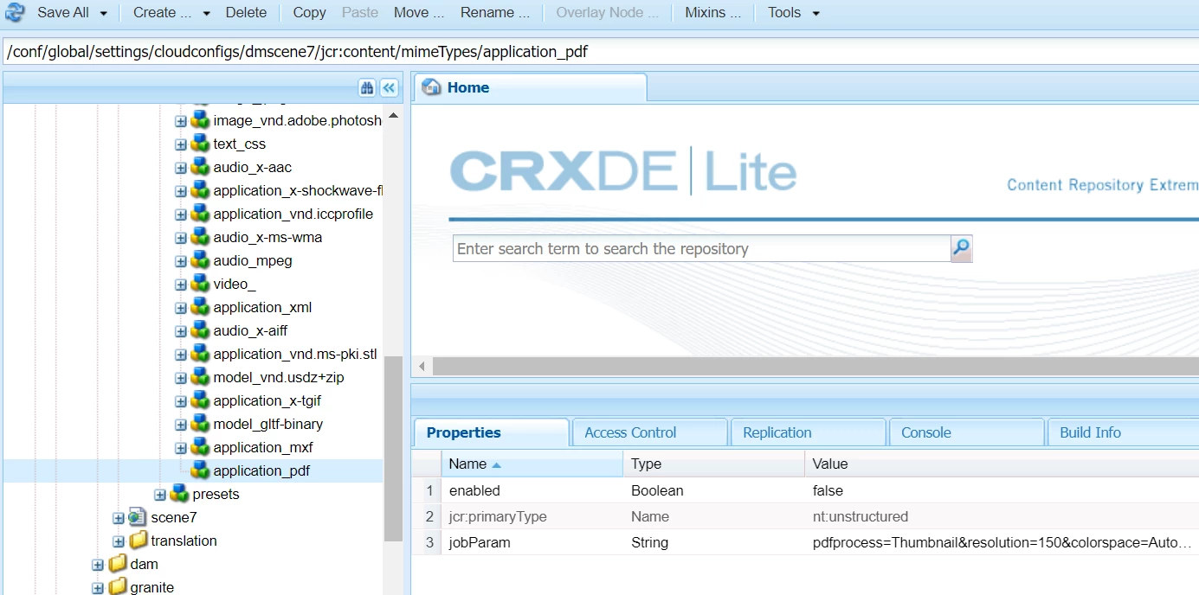Click the model_gltf-binary node icon
This screenshot has height=595, width=1199.
coord(200,424)
